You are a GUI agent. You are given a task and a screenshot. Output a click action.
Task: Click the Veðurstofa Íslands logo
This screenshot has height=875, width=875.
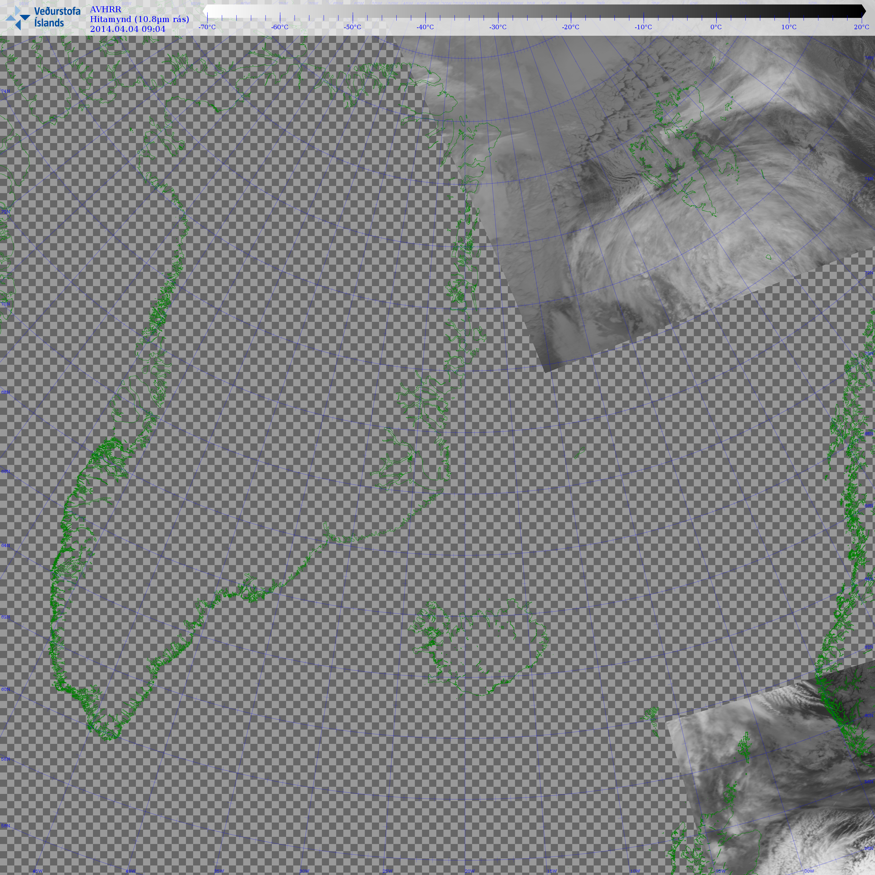coord(43,17)
